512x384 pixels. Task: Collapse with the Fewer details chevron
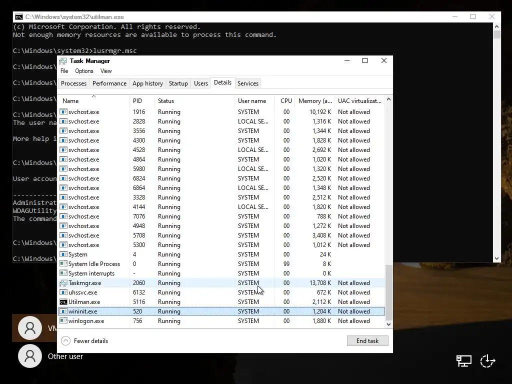pyautogui.click(x=65, y=341)
